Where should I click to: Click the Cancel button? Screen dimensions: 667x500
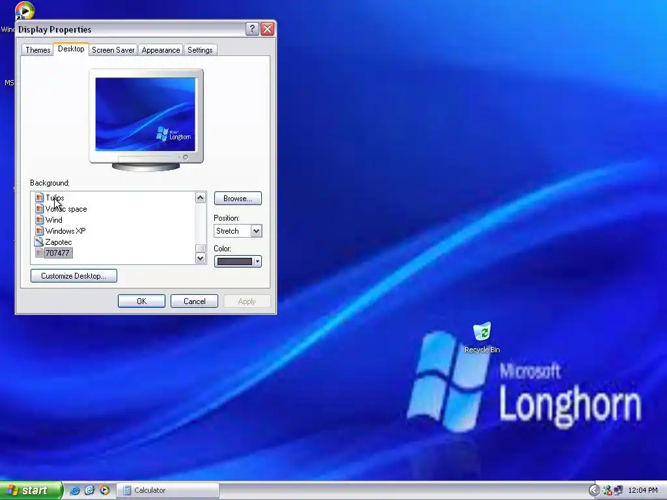pos(194,301)
